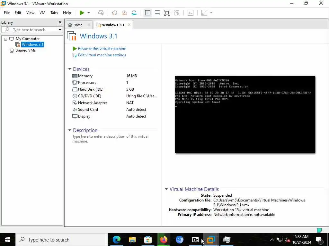
Task: Click the 16 MB memory value
Action: (x=131, y=76)
